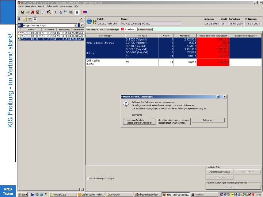Click the Windows Start button
263x197 pixels.
23,194
